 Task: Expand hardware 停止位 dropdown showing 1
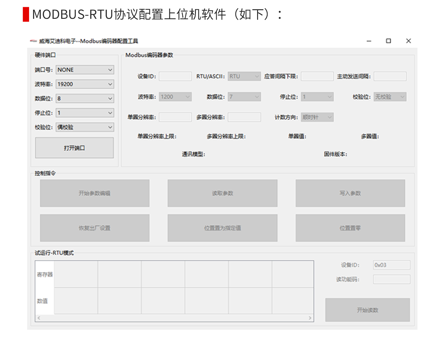85,113
